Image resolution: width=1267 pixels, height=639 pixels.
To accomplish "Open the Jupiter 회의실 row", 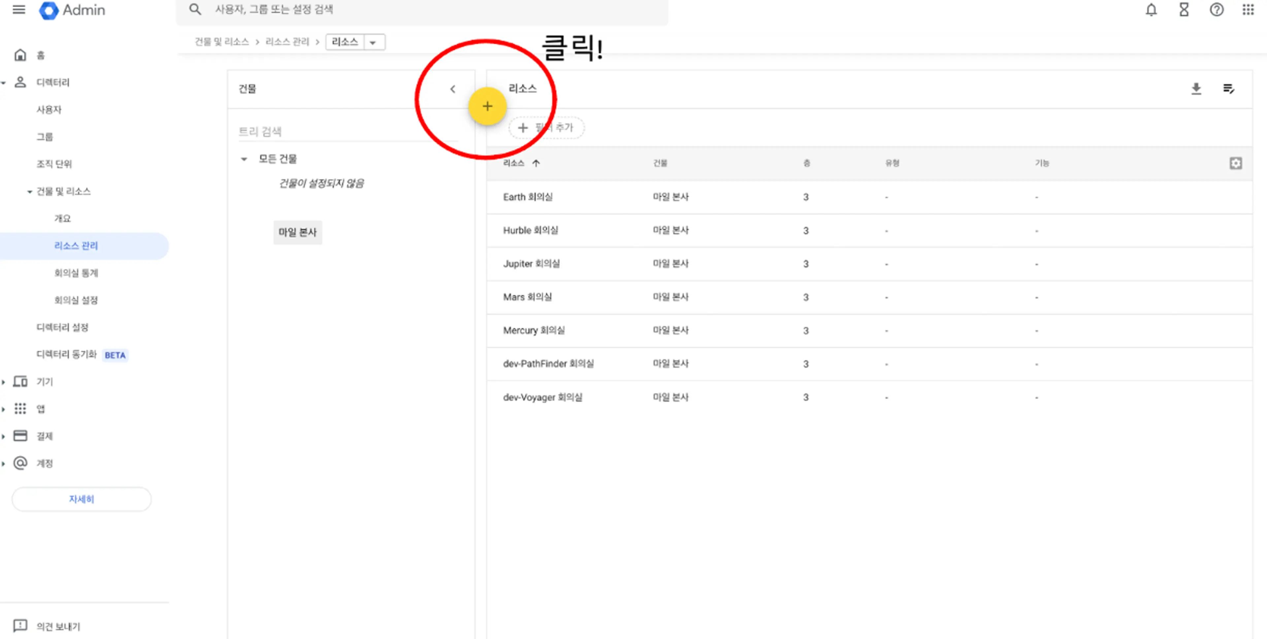I will (x=869, y=264).
